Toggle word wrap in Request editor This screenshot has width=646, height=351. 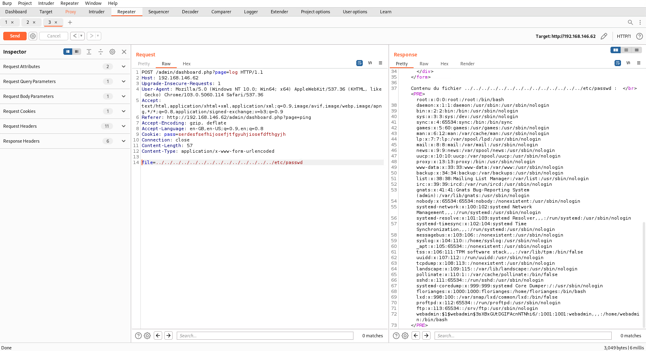360,63
